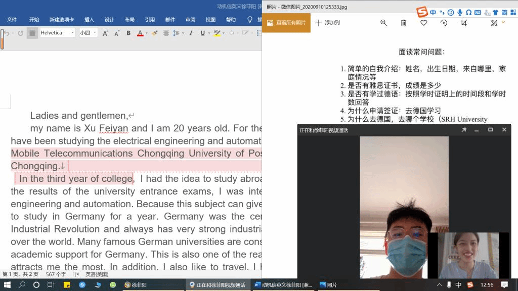Open the 插入 ribbon tab
This screenshot has width=518, height=291.
point(89,20)
